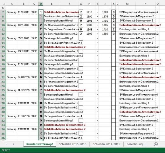Viewport: 165px width, 153px height.
Task: Click empty points box in column G row 13
Action: pyautogui.click(x=81, y=38)
